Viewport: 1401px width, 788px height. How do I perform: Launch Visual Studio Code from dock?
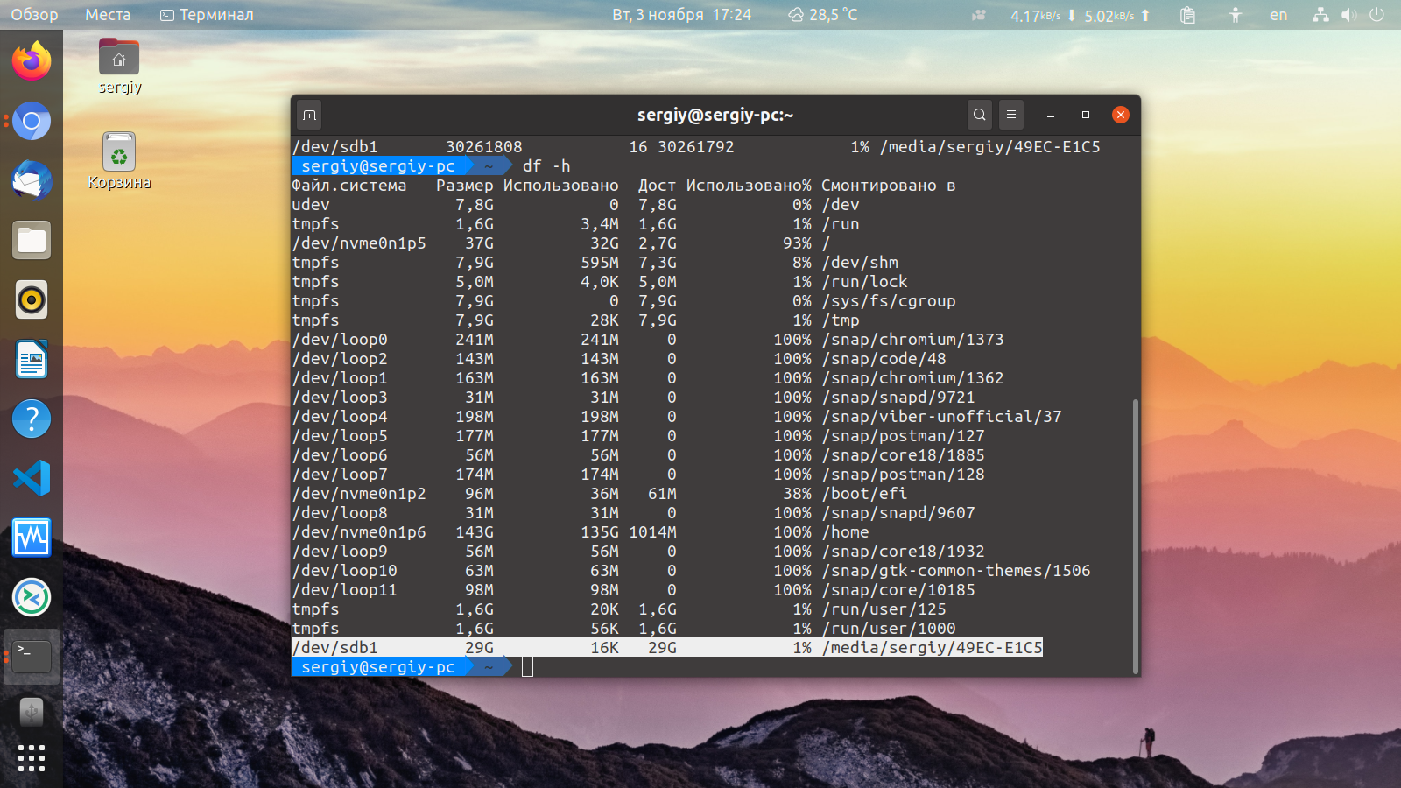click(x=32, y=478)
